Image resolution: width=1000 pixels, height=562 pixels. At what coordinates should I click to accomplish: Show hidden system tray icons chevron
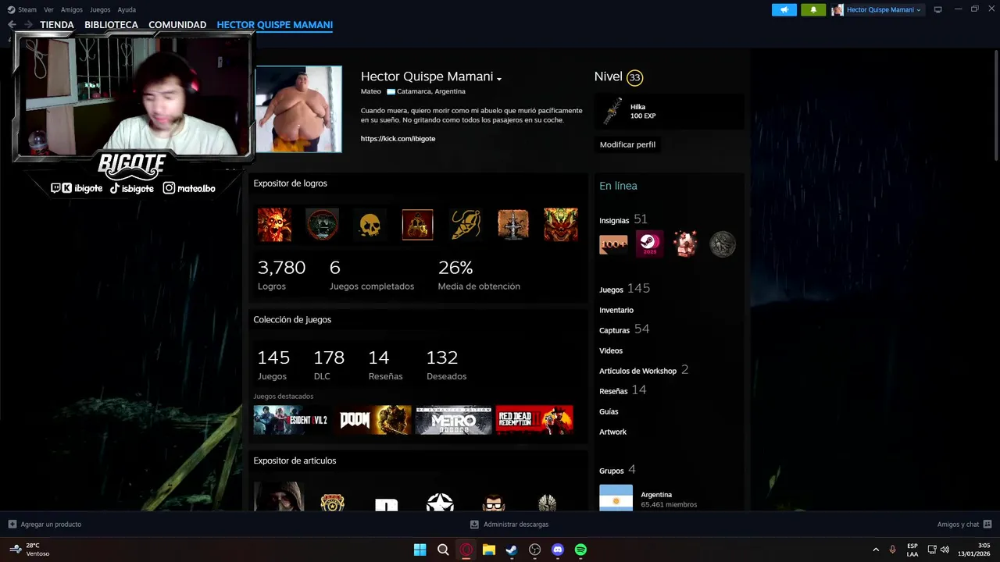[x=876, y=550]
